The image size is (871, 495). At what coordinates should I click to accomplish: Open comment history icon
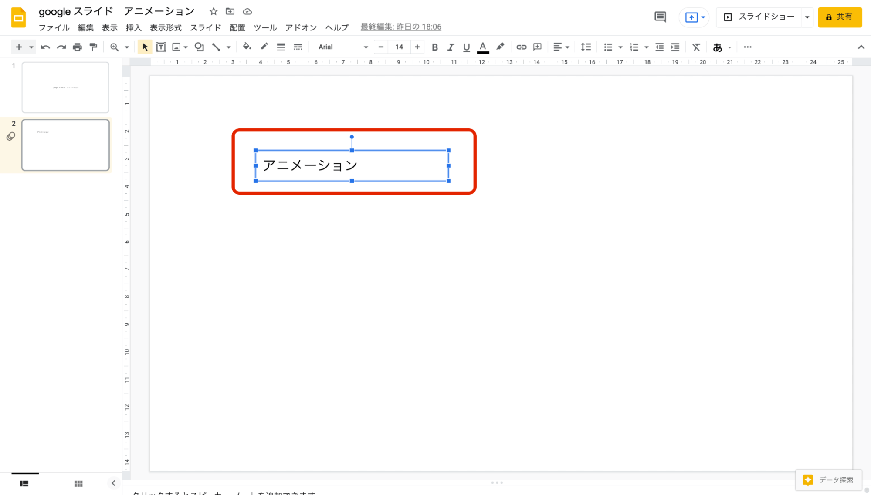click(661, 17)
